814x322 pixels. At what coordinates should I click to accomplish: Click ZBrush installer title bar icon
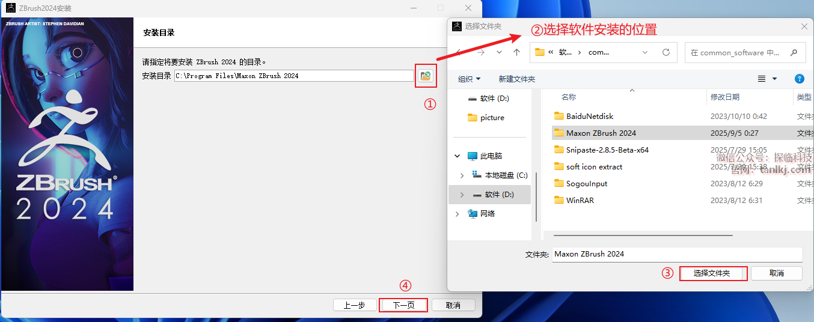(x=10, y=8)
